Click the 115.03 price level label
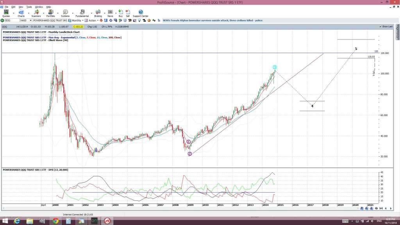Image resolution: width=400 pixels, height=225 pixels. coord(371,57)
